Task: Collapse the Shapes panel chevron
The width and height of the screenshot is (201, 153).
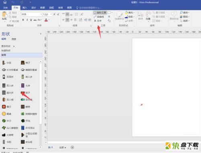Action: coord(41,34)
